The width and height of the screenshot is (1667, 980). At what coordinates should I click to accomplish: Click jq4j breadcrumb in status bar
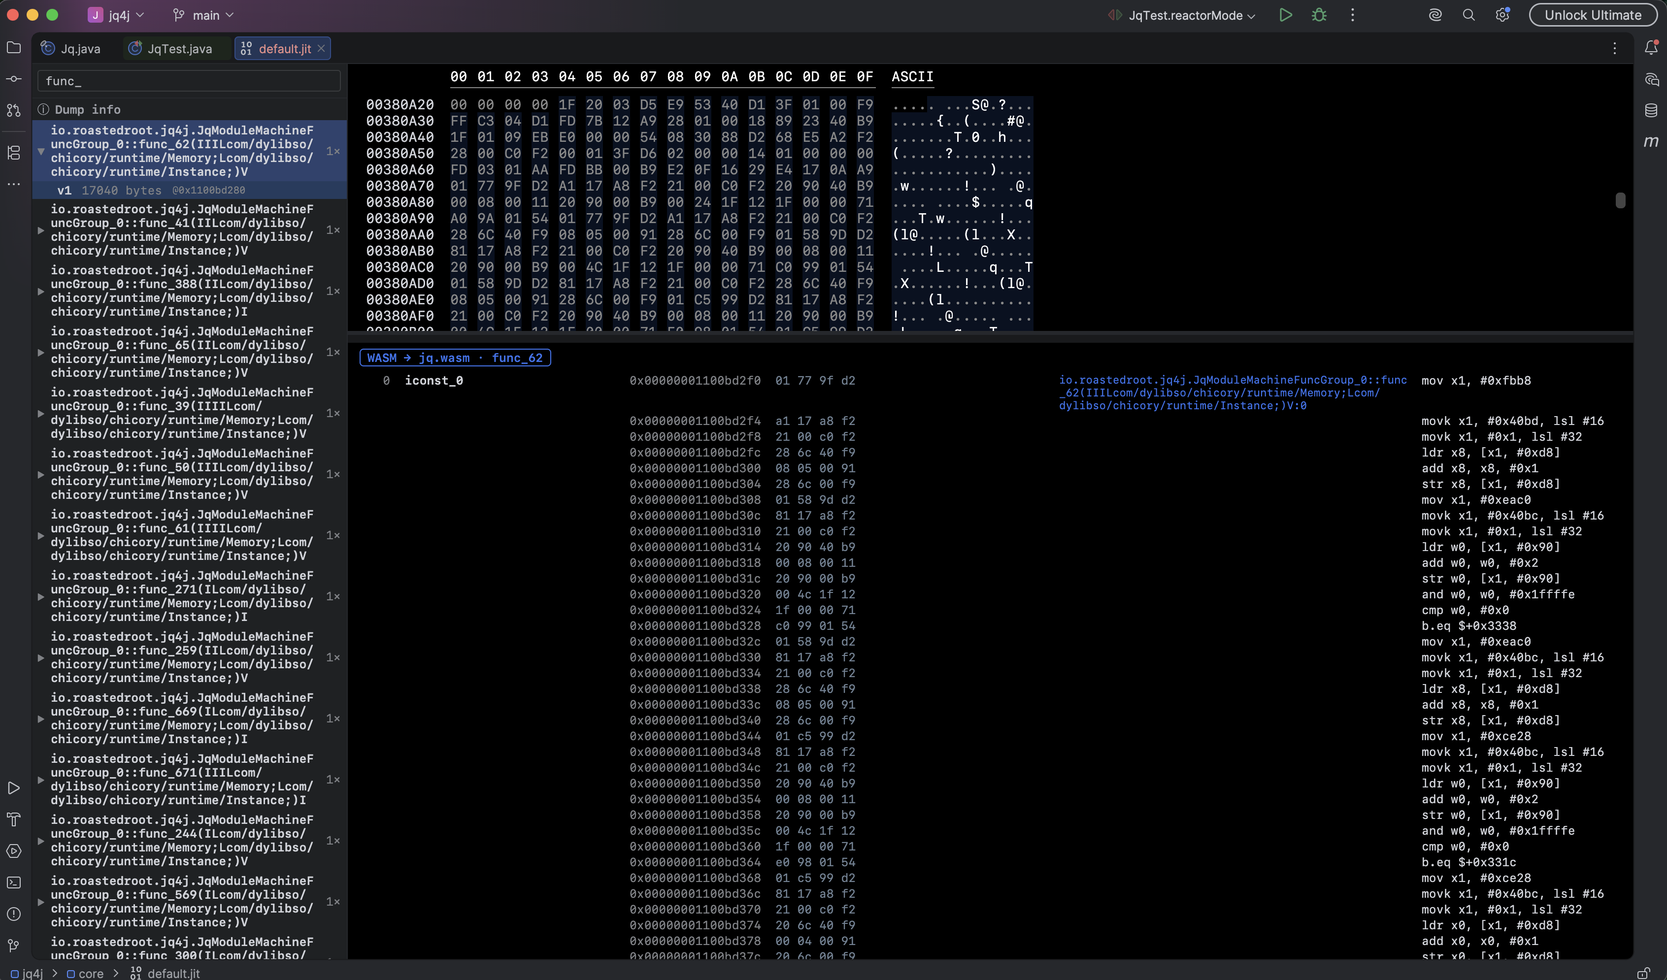point(27,974)
